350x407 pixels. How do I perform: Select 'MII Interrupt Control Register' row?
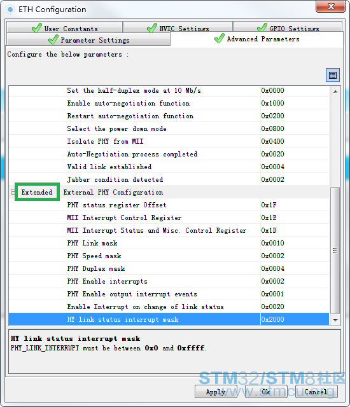tap(169, 217)
